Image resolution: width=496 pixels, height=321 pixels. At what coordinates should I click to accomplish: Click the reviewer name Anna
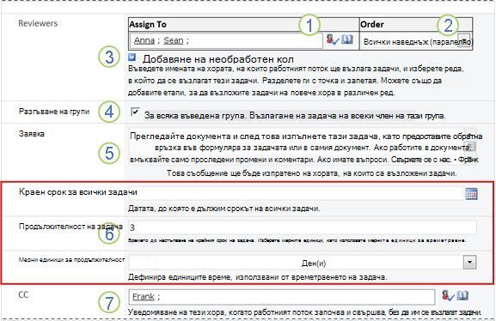tap(144, 40)
